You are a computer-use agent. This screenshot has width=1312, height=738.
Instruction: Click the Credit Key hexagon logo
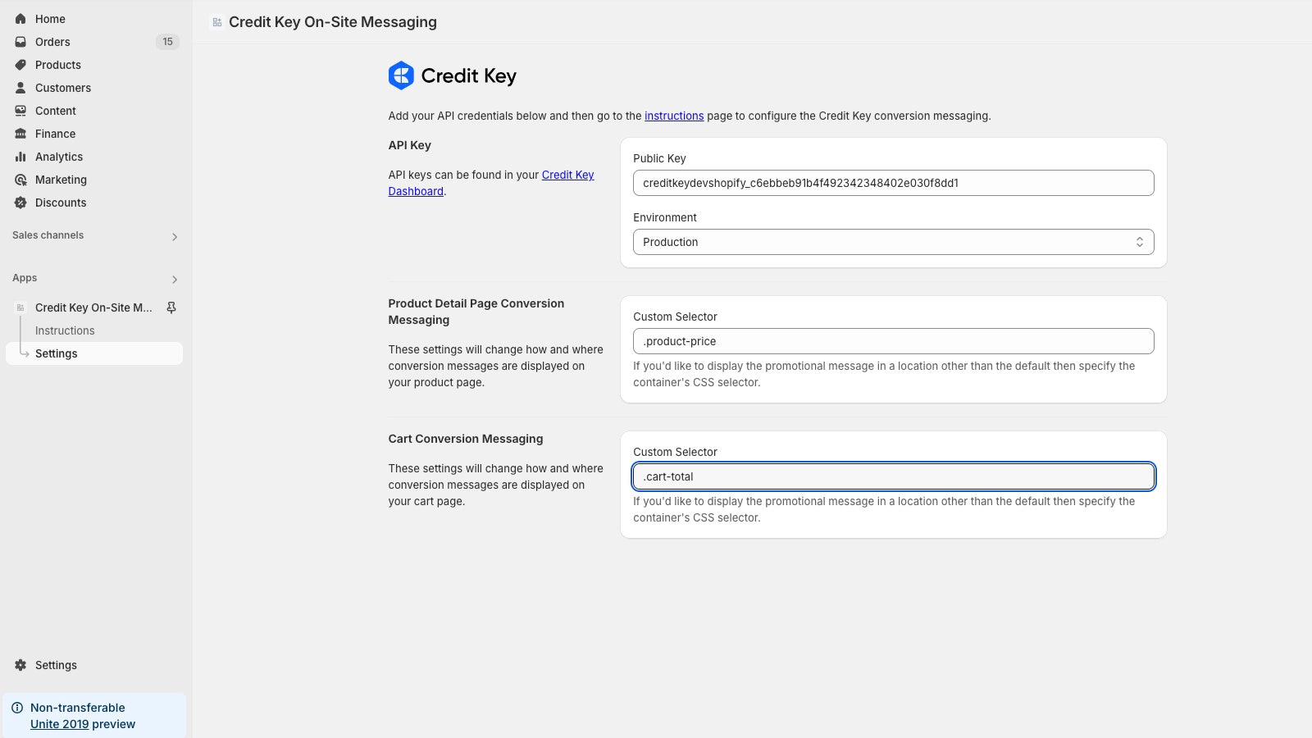point(401,75)
